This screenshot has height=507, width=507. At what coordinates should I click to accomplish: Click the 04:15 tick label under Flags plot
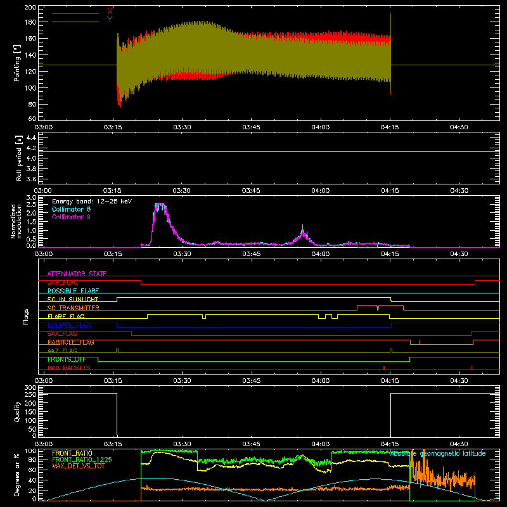390,381
